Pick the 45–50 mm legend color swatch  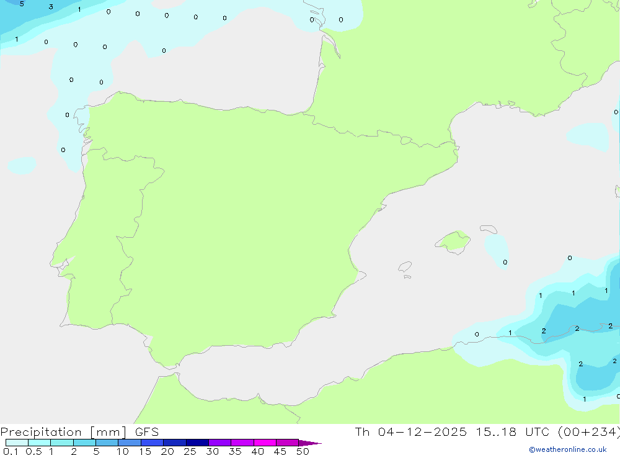287,443
